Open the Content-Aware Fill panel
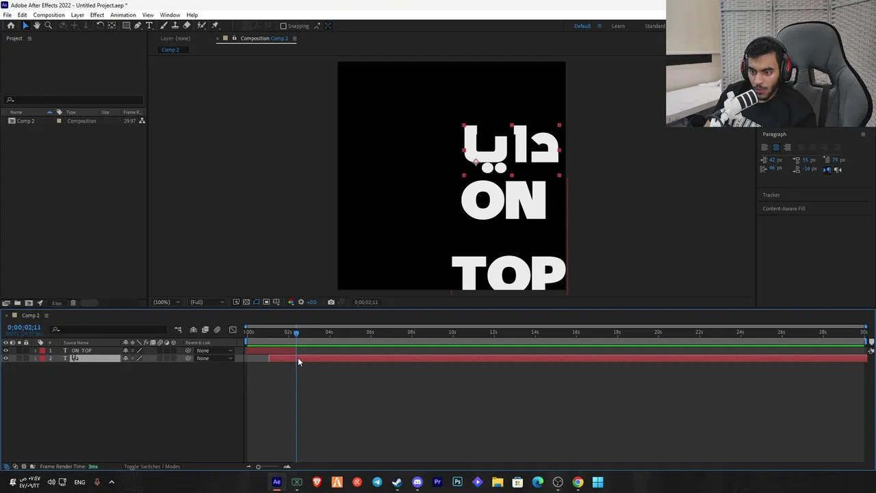876x493 pixels. 784,209
